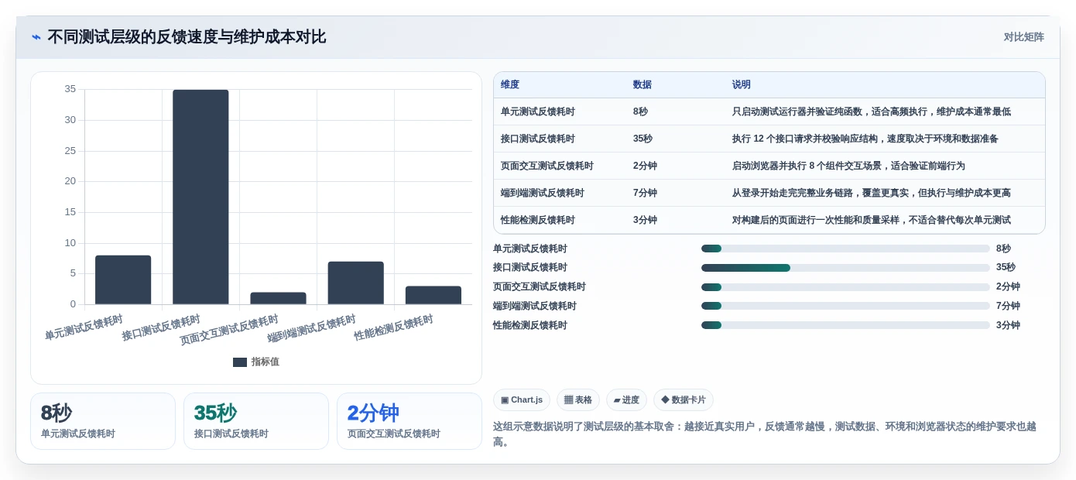Click the 35秒 table data cell

pyautogui.click(x=643, y=139)
